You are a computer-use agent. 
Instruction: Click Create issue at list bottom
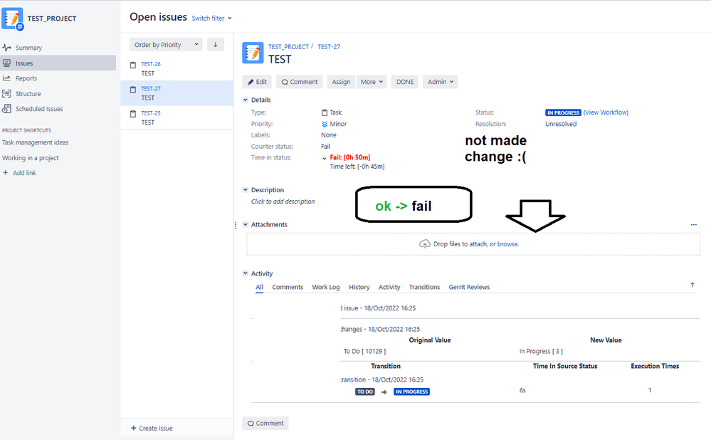[152, 428]
